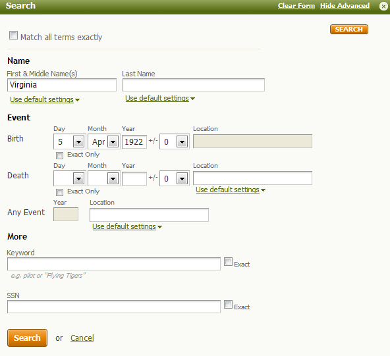Expand default settings under First Name

tap(45, 99)
